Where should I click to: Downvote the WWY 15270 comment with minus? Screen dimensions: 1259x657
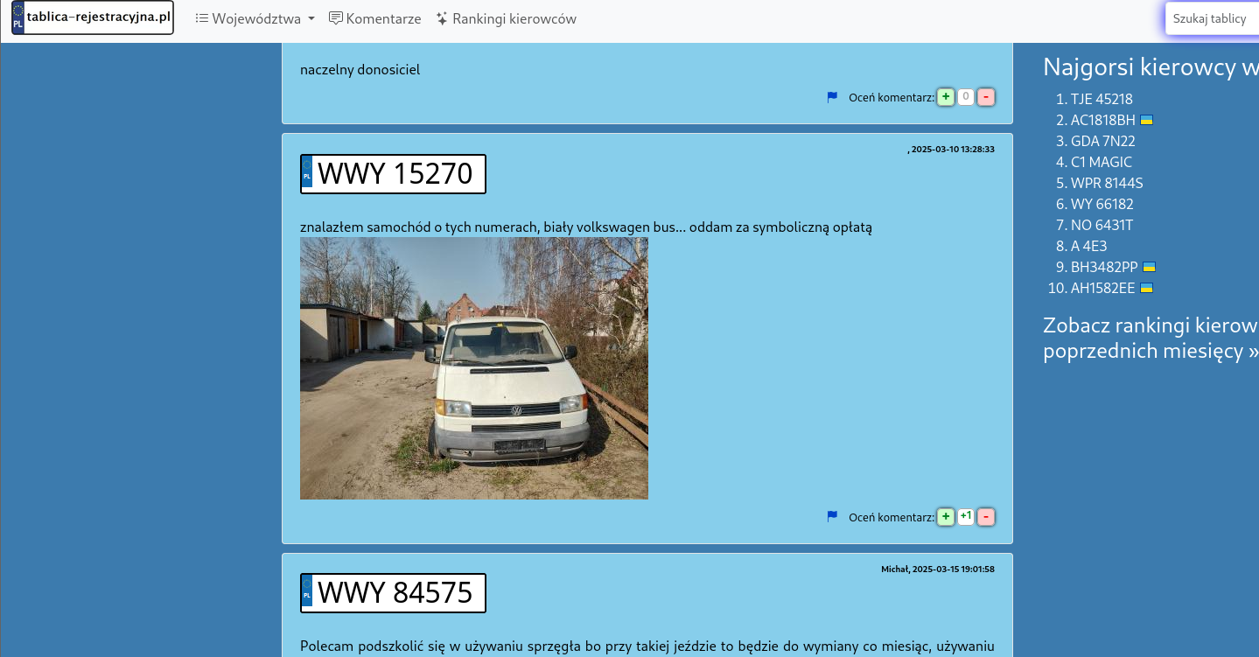click(x=986, y=517)
